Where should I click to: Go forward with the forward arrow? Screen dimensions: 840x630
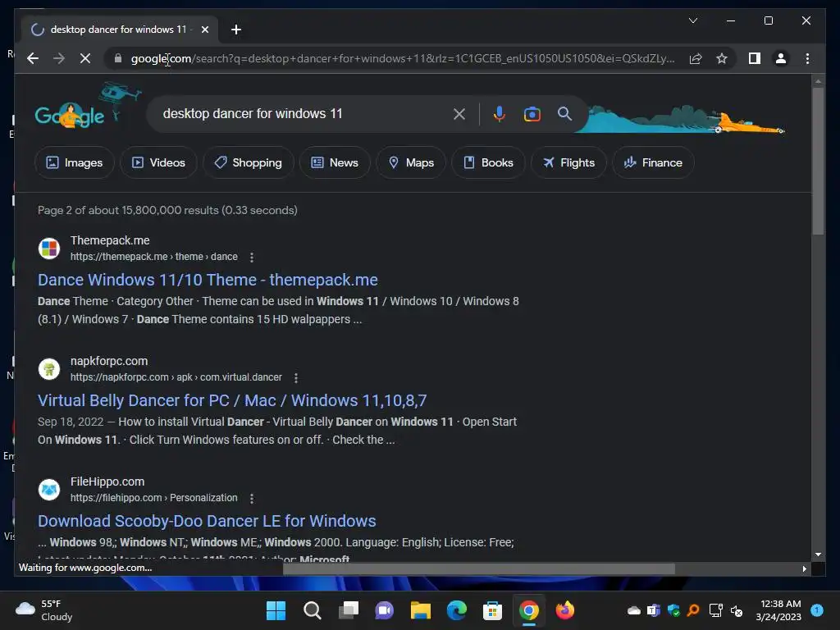click(x=59, y=58)
